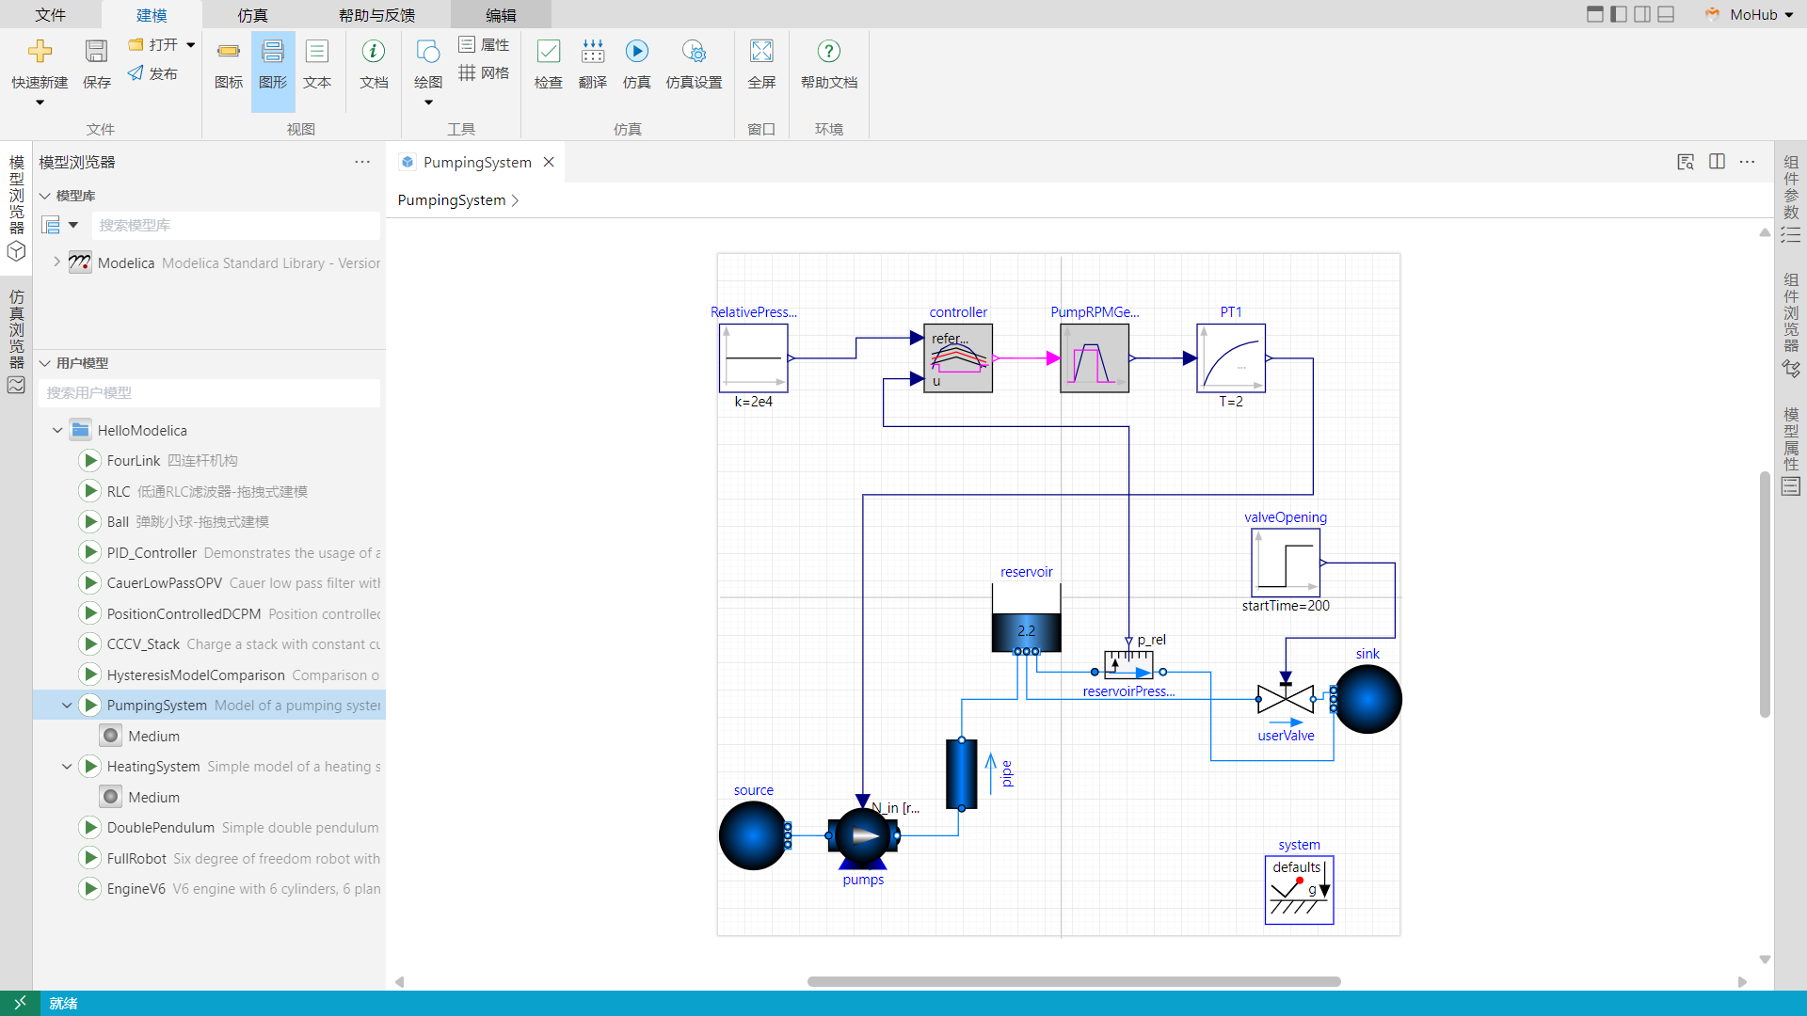Image resolution: width=1807 pixels, height=1016 pixels.
Task: Select the reservoir tank component
Action: coord(1026,617)
